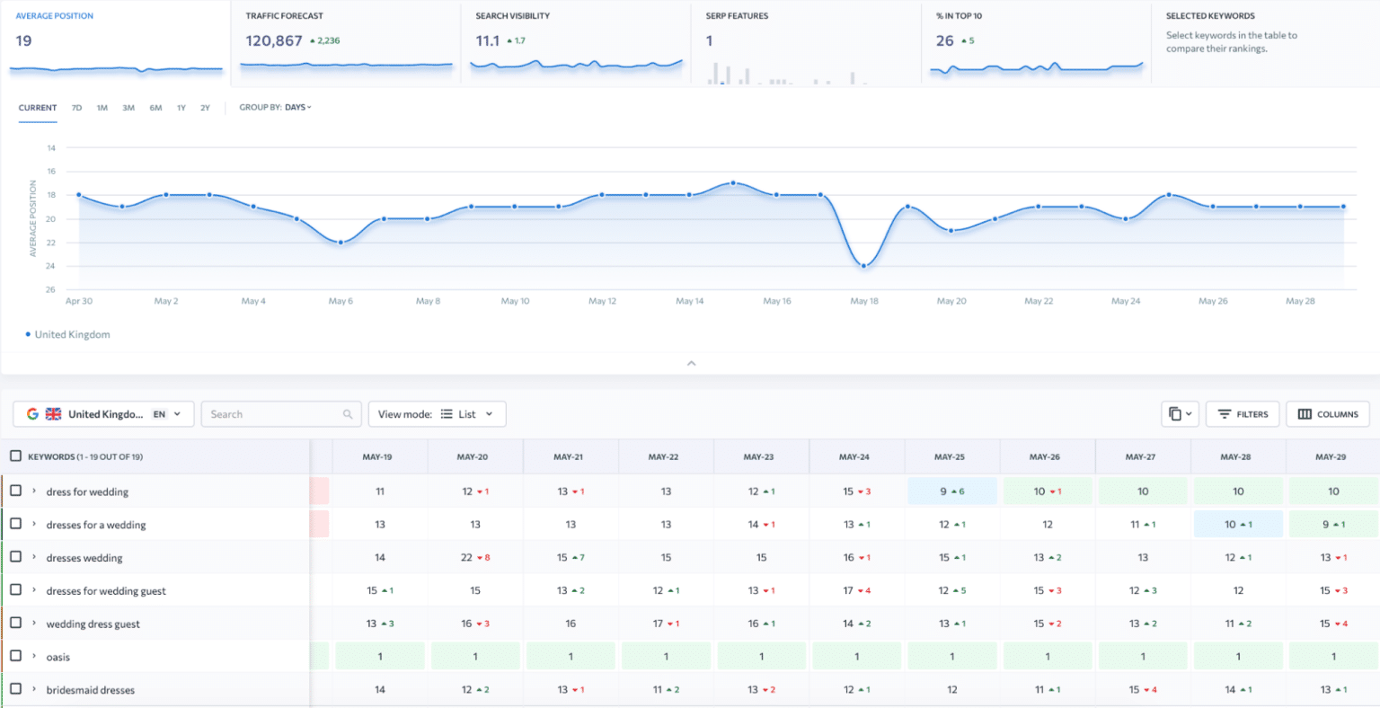Collapse the chart panel via chevron

pyautogui.click(x=691, y=363)
